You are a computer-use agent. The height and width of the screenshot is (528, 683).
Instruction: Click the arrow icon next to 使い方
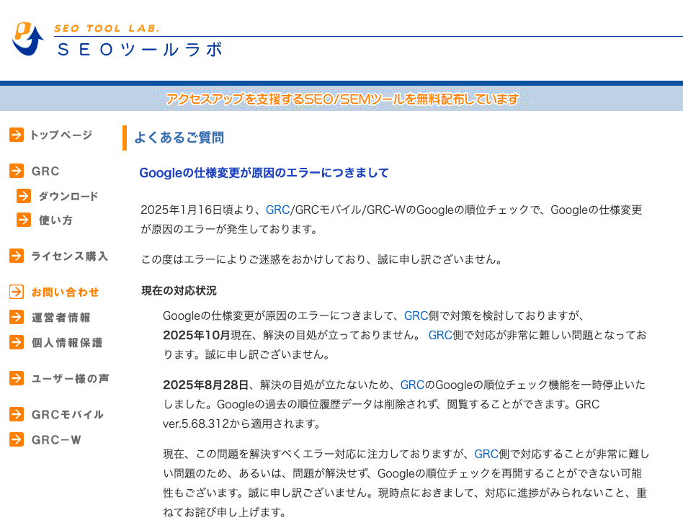pos(23,220)
